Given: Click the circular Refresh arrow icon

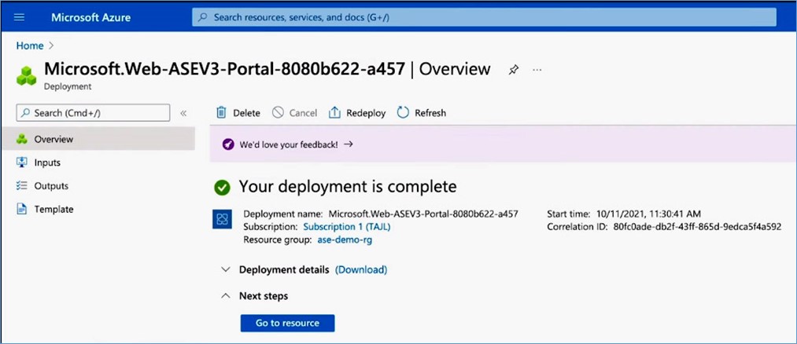Looking at the screenshot, I should pos(403,112).
